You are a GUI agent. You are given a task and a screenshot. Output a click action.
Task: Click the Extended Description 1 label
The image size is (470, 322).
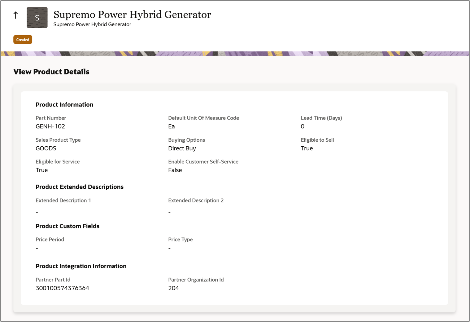(x=63, y=200)
